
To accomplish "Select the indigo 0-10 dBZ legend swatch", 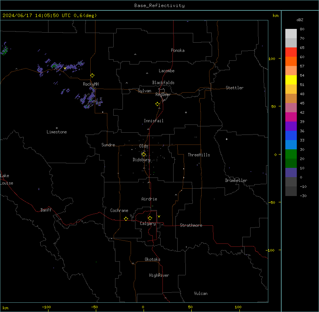I will coord(291,173).
